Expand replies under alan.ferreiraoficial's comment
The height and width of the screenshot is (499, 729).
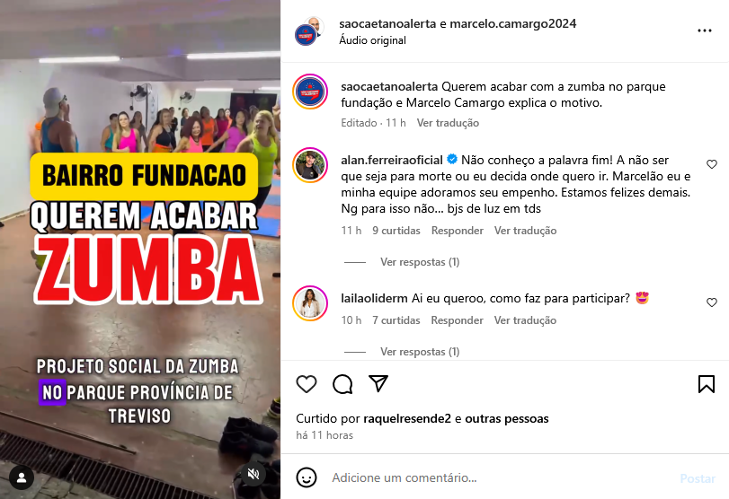(x=420, y=262)
